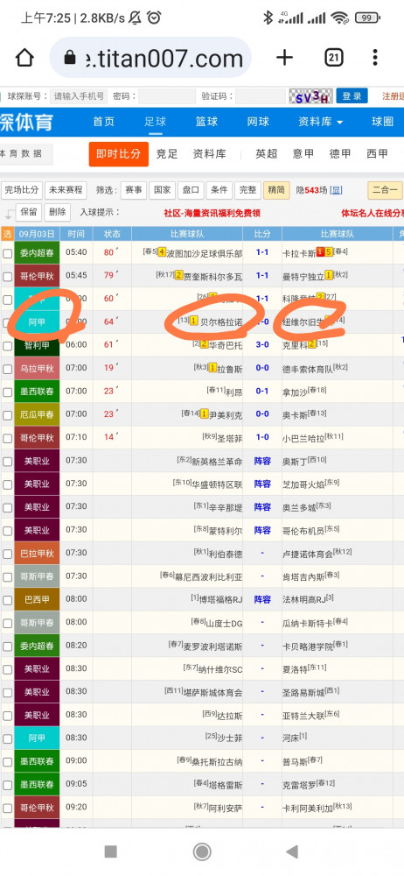
Task: Tap the browser home icon
Action: pyautogui.click(x=24, y=58)
